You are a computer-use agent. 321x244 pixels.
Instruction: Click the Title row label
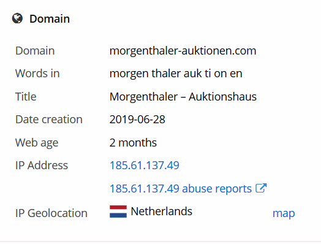26,96
